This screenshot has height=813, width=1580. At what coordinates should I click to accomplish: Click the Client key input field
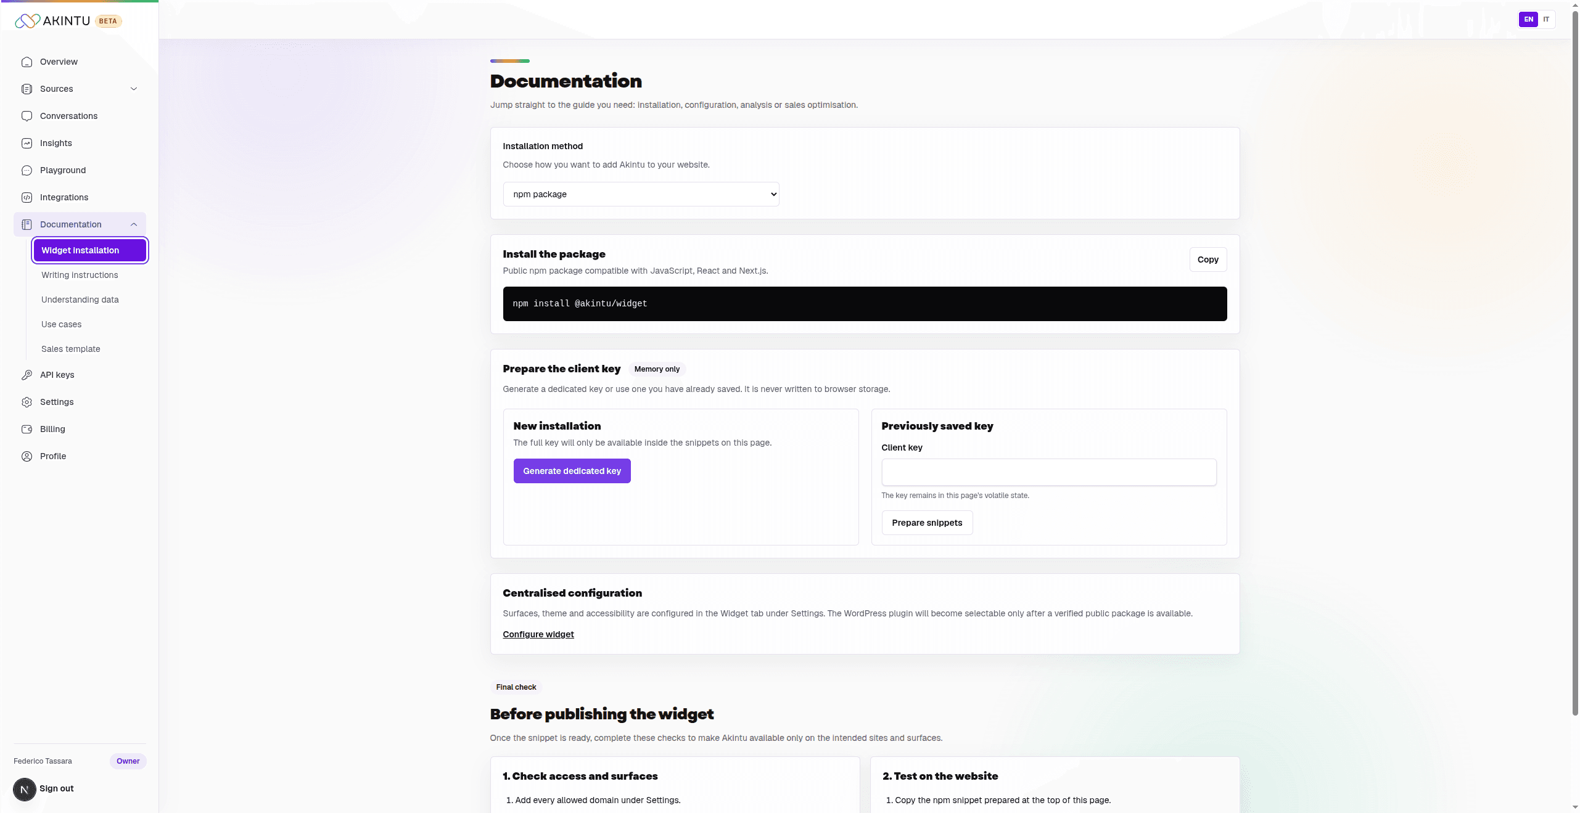(x=1048, y=472)
